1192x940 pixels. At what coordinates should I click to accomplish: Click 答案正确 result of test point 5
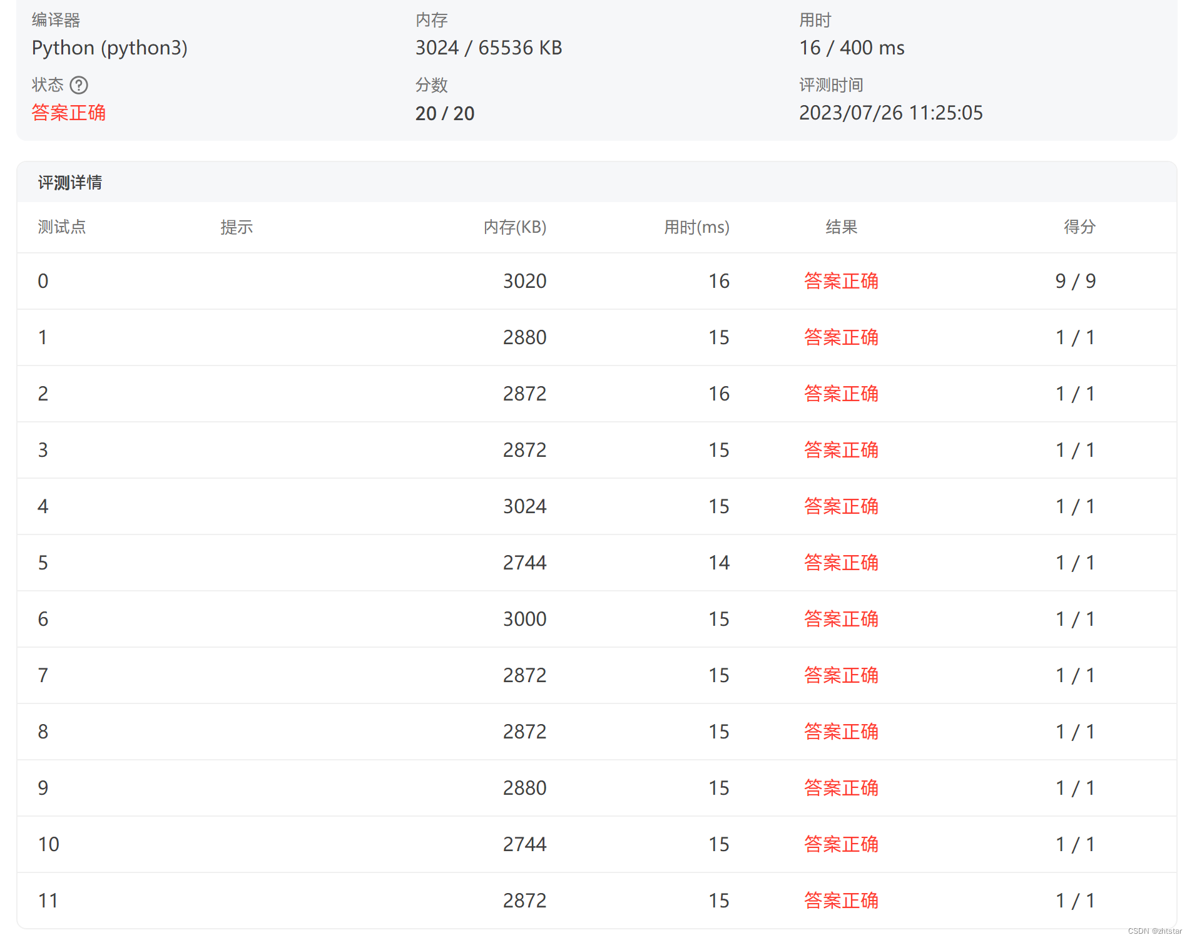(x=841, y=563)
